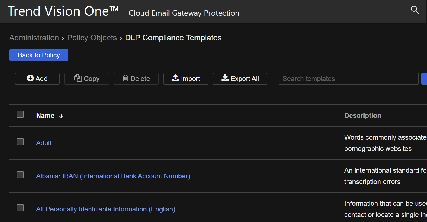Image resolution: width=427 pixels, height=222 pixels.
Task: Open Policy Objects breadcrumb item
Action: pyautogui.click(x=92, y=38)
